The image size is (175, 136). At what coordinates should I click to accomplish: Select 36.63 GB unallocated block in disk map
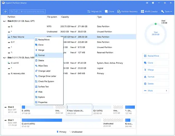point(60,110)
